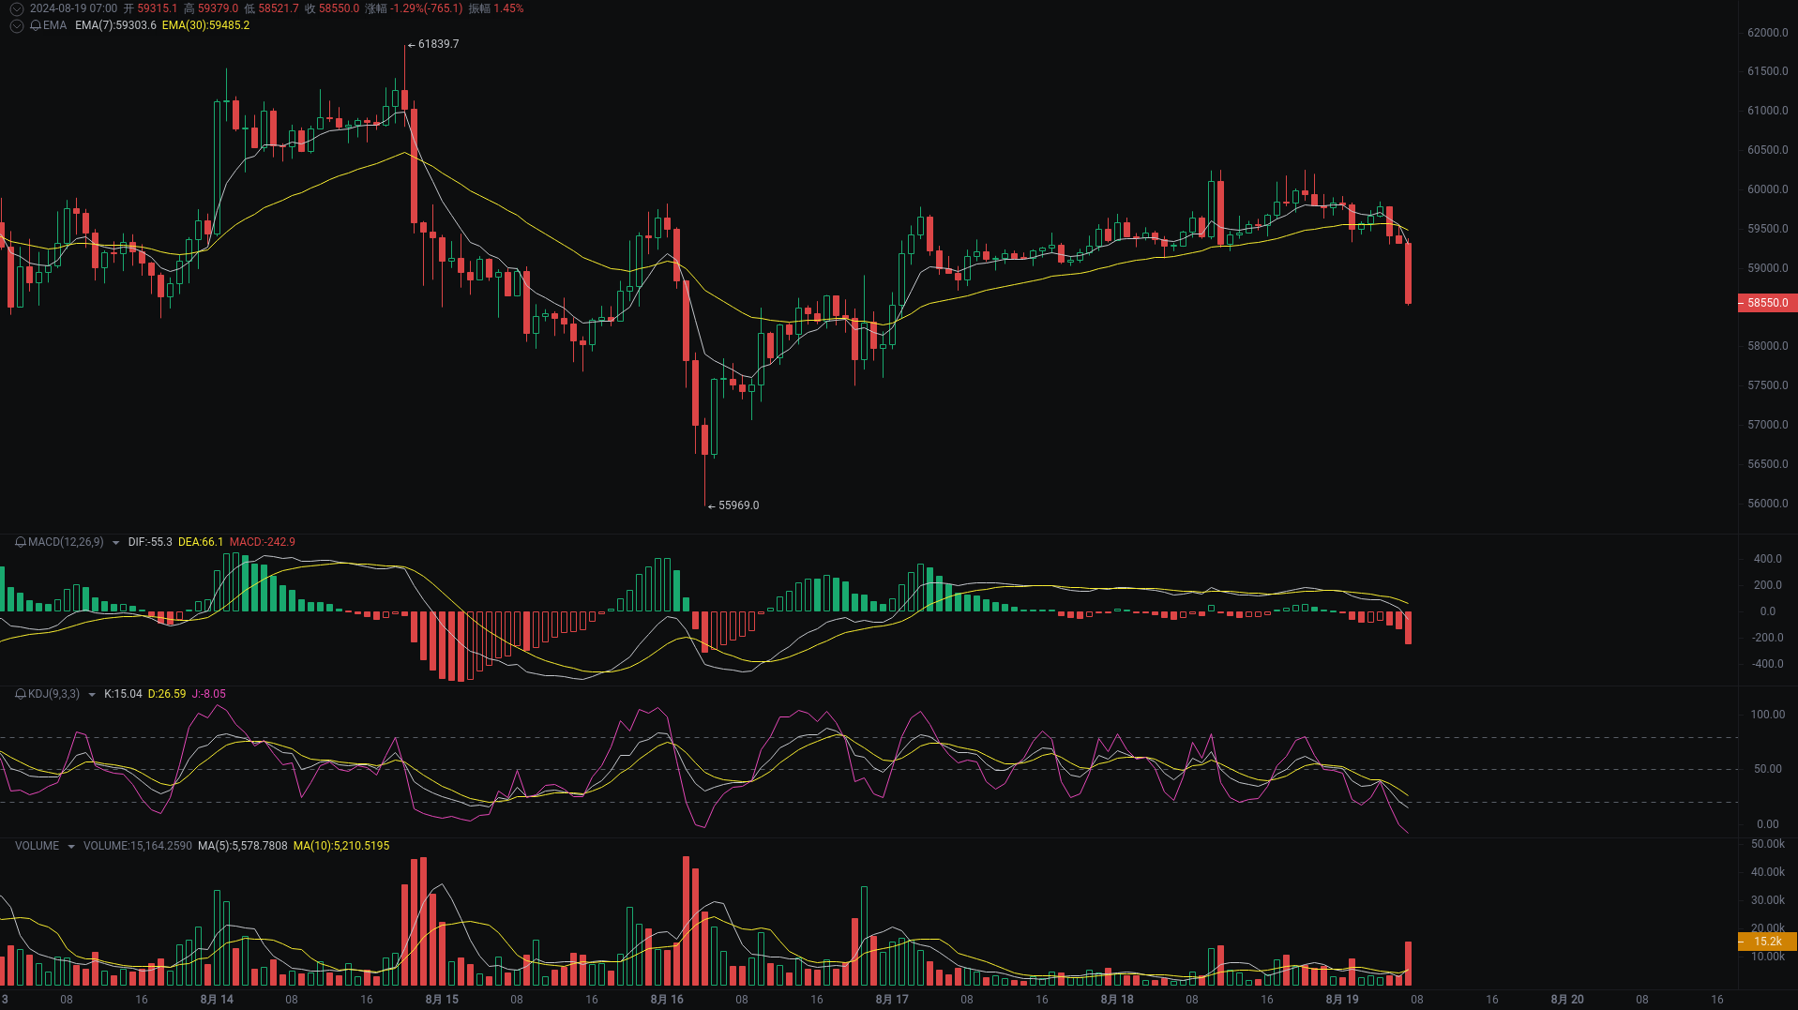Click the KDJ axis 100.00 label
The width and height of the screenshot is (1798, 1010).
pos(1768,715)
